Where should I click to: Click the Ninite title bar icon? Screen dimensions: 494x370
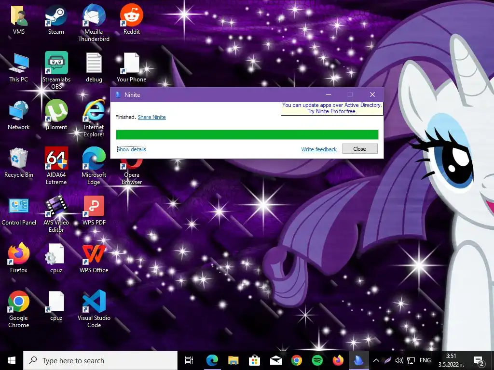point(118,95)
